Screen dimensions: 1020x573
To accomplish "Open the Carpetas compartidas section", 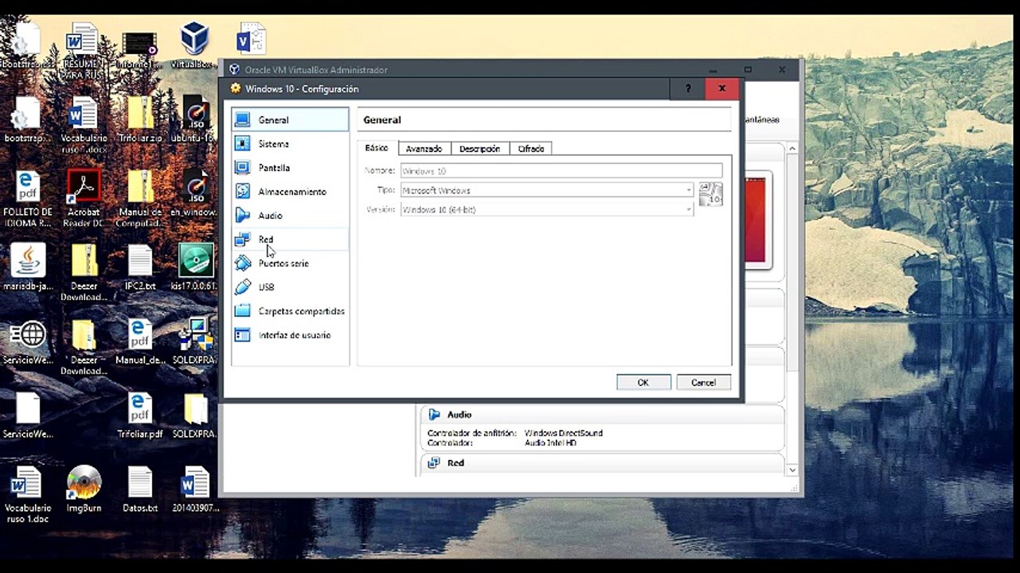I will pos(290,311).
